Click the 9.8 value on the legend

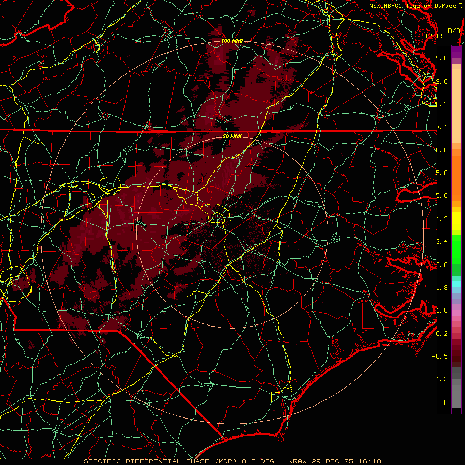click(442, 58)
